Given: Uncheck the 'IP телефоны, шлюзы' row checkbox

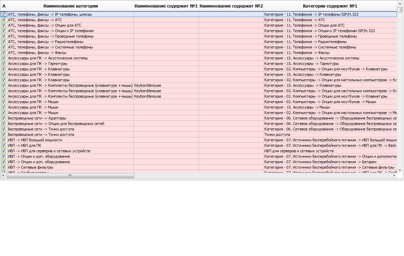Looking at the screenshot, I should pos(4,14).
